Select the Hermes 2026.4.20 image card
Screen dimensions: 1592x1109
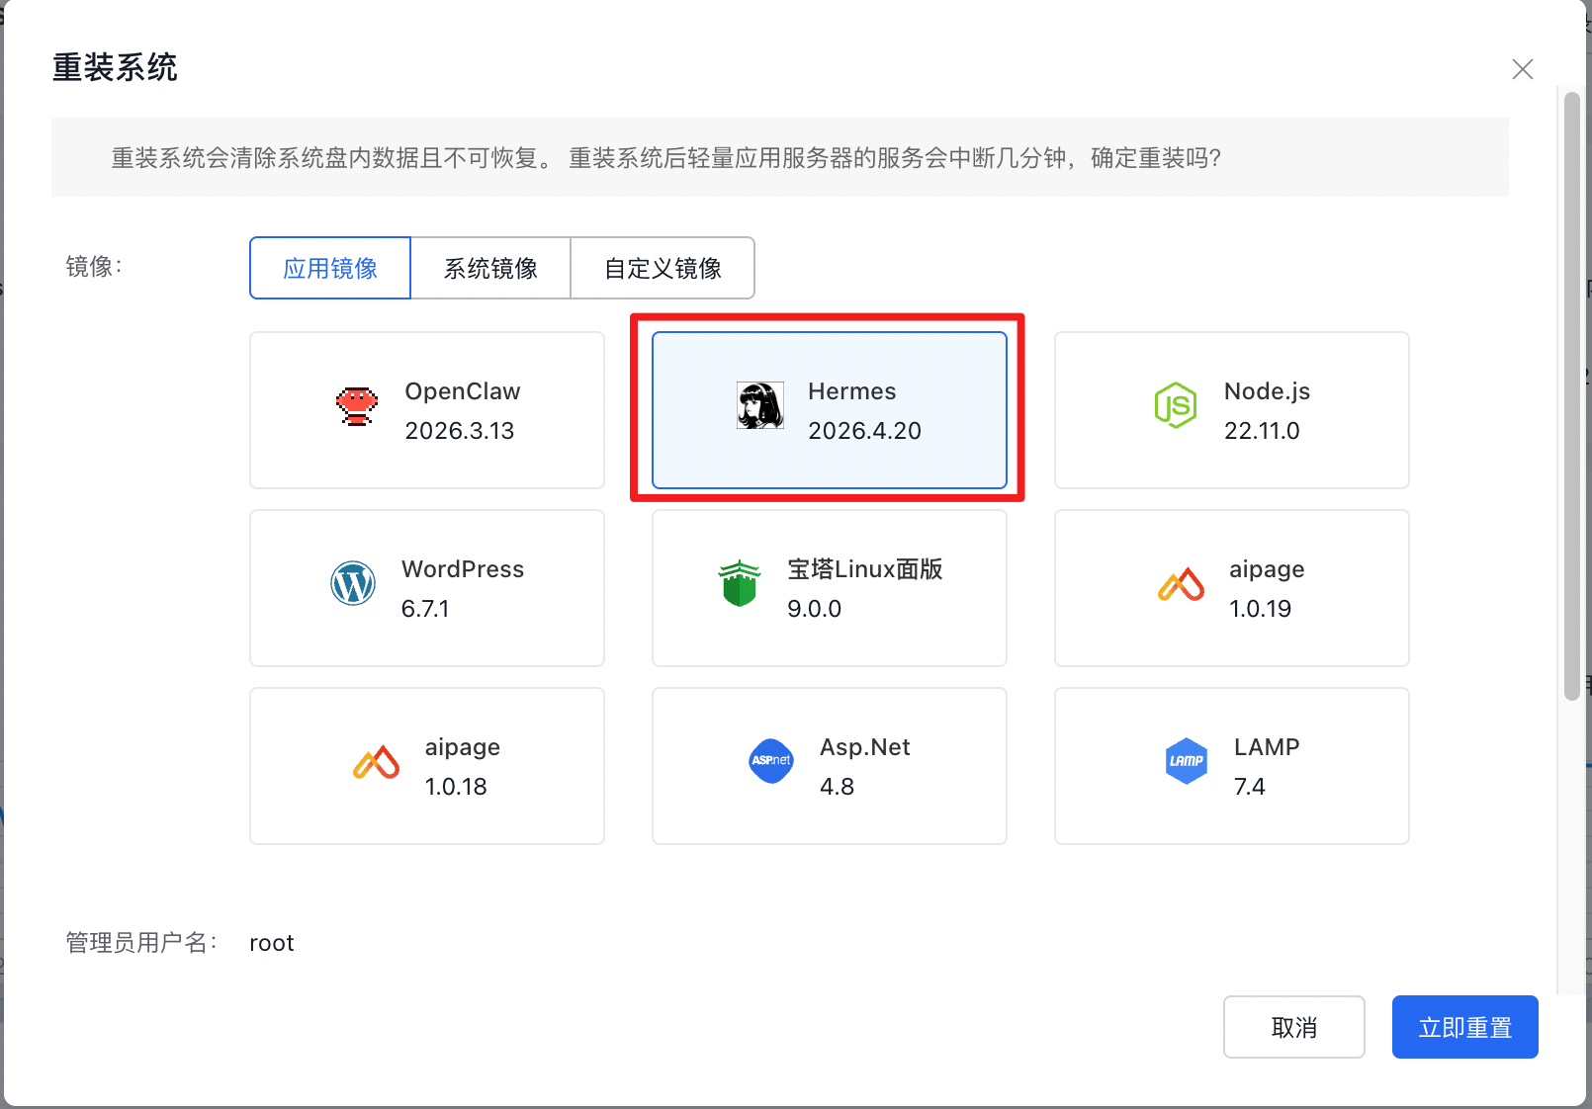tap(830, 410)
